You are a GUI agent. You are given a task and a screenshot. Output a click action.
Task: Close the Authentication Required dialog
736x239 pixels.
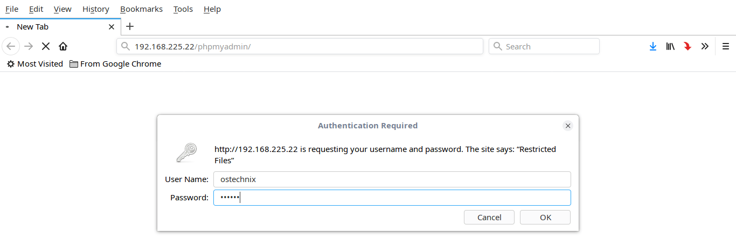tap(567, 126)
